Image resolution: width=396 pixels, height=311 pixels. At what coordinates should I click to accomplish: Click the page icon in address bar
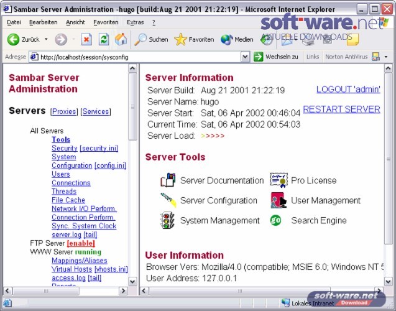point(34,57)
